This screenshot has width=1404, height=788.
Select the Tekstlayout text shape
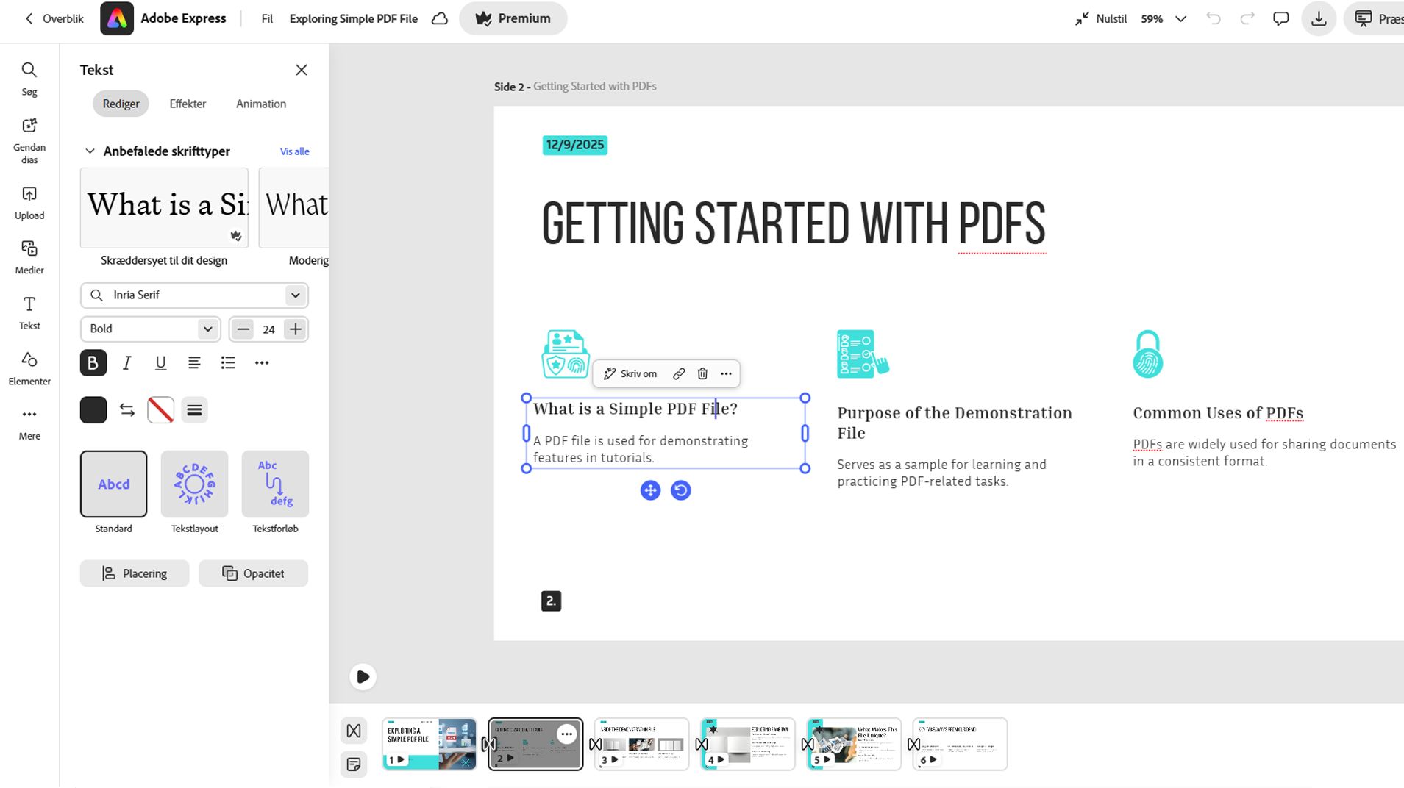[x=194, y=484]
